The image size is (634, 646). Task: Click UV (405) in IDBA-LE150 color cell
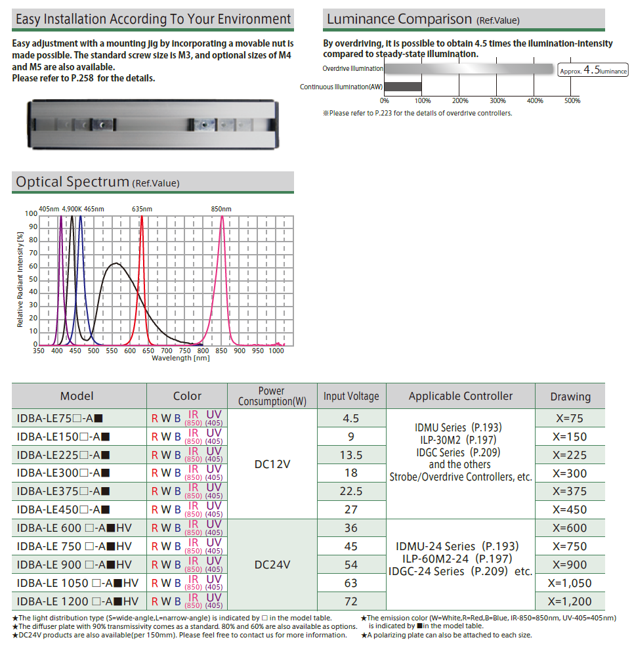214,437
